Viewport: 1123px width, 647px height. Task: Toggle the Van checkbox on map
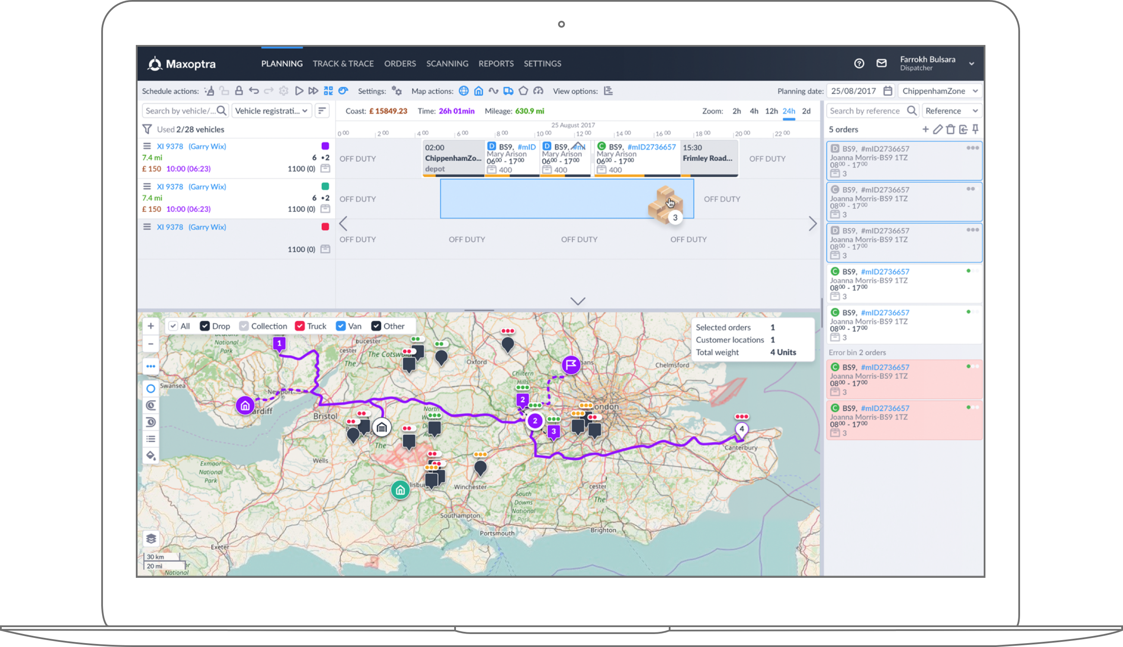pyautogui.click(x=340, y=326)
